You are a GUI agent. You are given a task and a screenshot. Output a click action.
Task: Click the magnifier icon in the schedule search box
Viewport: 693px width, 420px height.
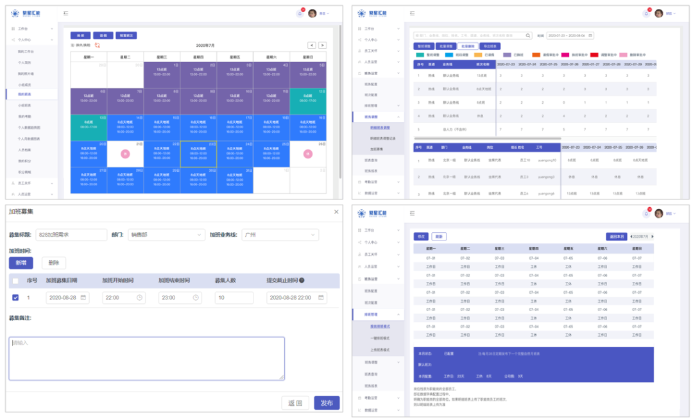pos(528,36)
